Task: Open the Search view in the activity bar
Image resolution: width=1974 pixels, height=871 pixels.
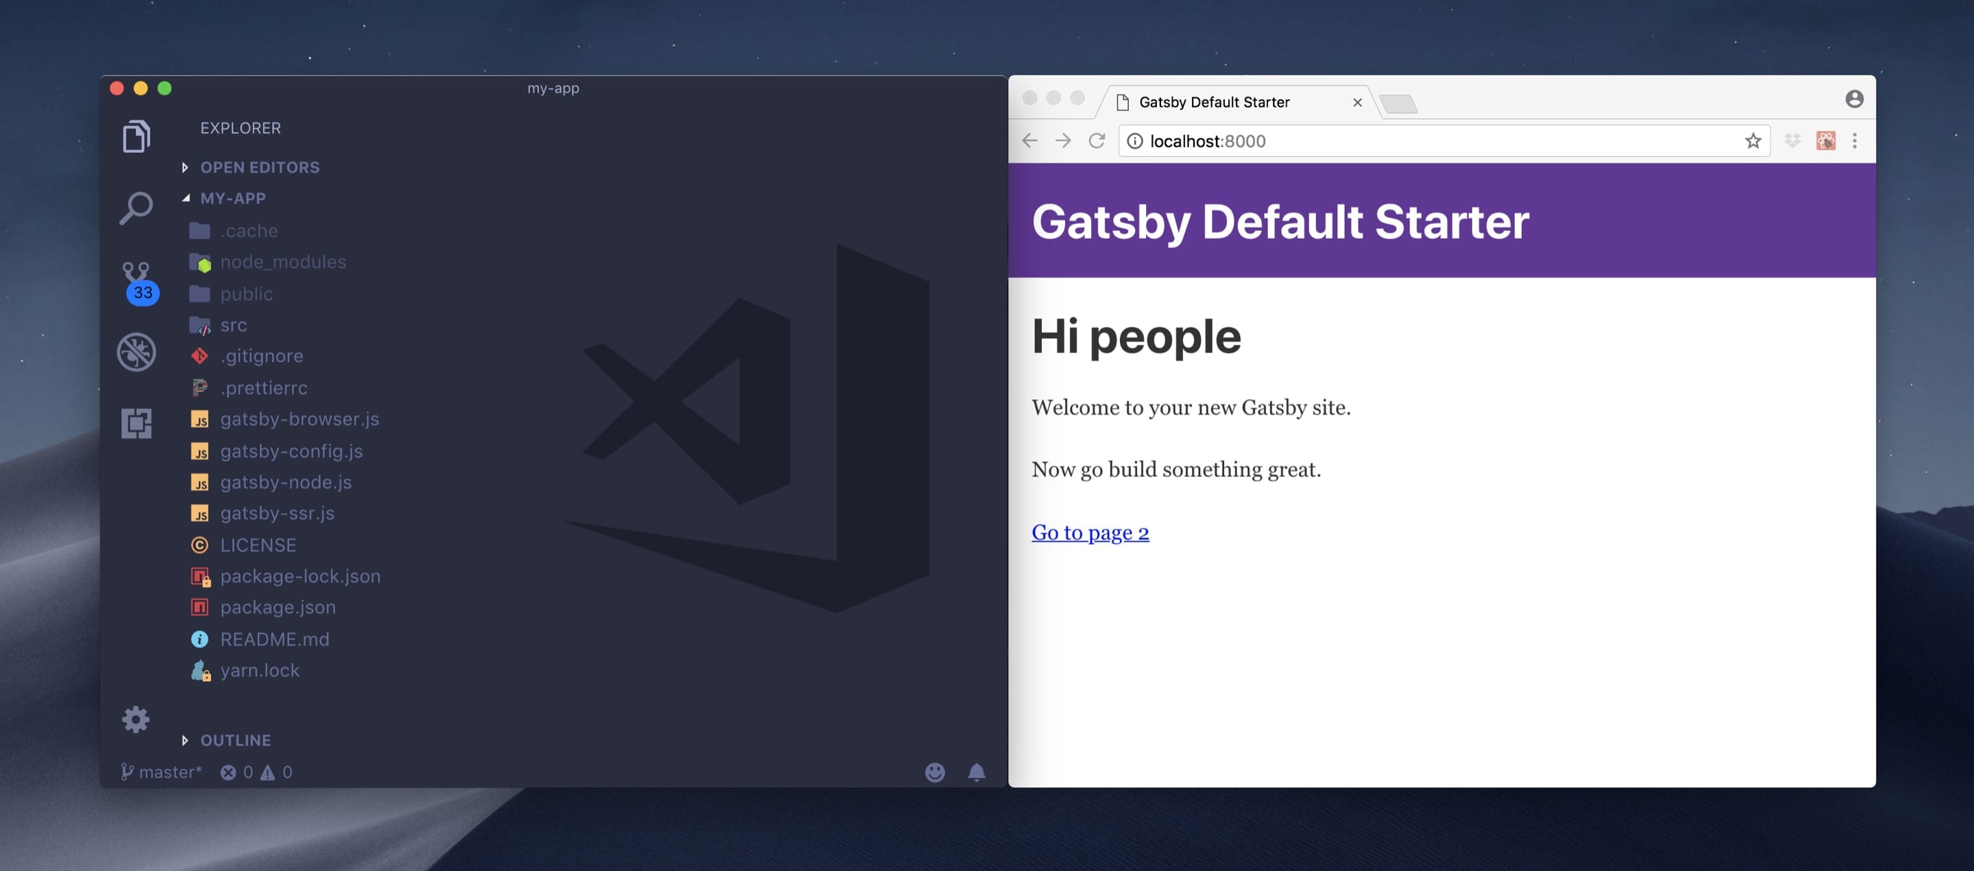Action: tap(136, 208)
